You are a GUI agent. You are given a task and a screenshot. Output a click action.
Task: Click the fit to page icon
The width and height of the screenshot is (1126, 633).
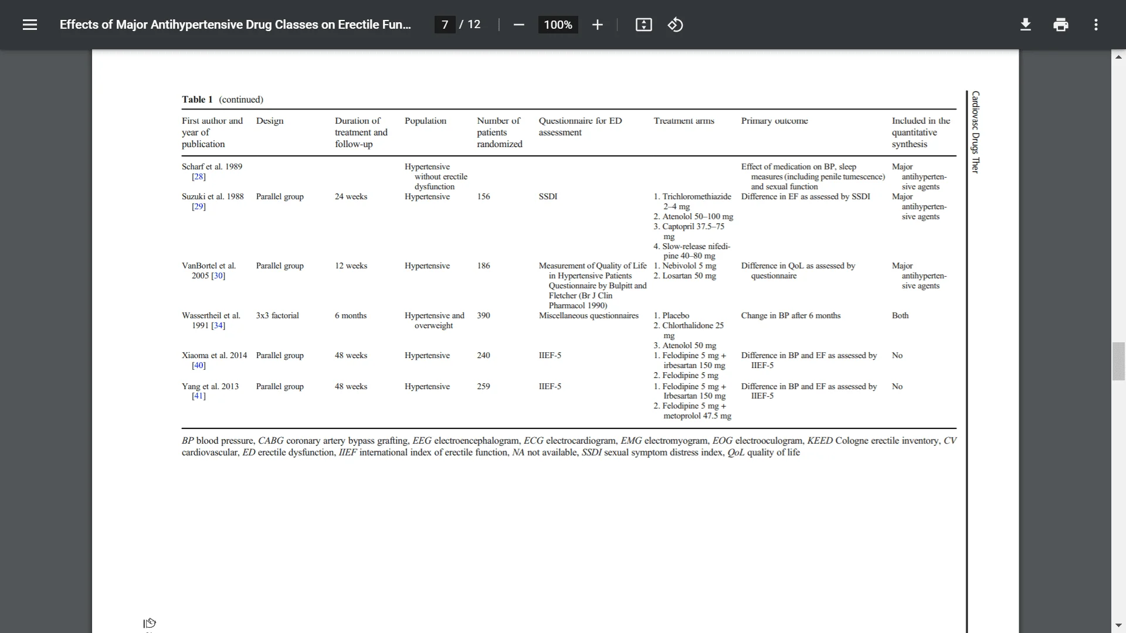643,25
